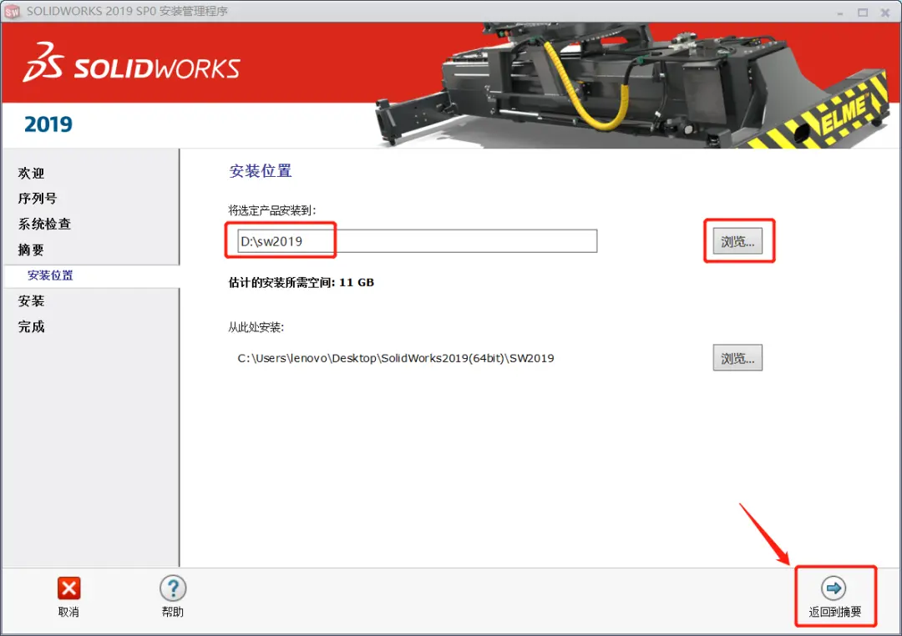Screen dimensions: 902x636
Task: Click the 取消 label below the X icon
Action: (x=68, y=612)
